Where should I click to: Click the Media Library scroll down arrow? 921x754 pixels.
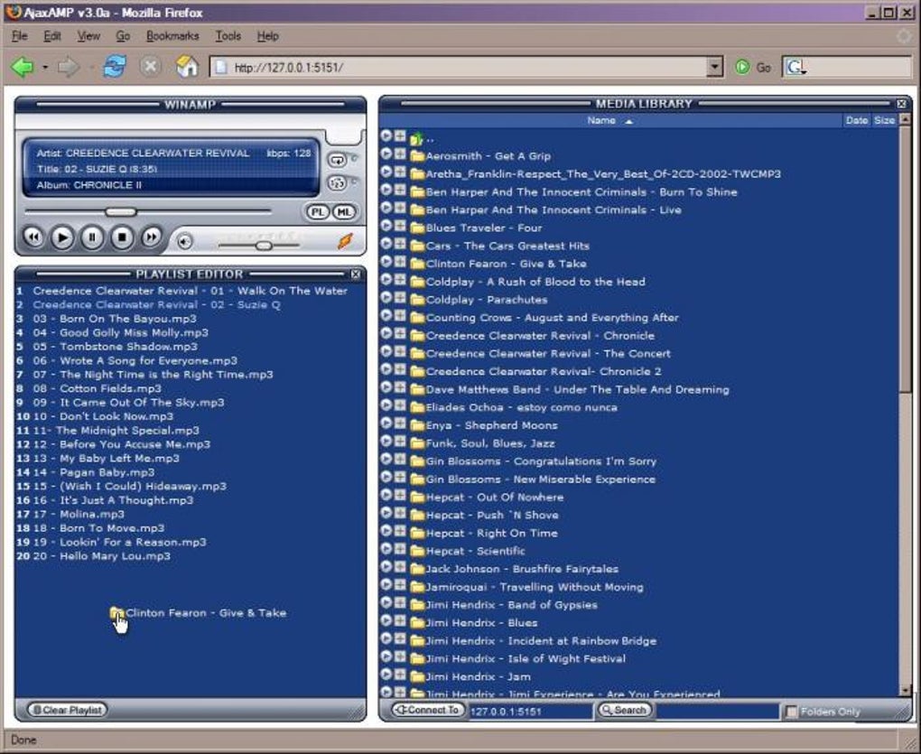[x=905, y=691]
